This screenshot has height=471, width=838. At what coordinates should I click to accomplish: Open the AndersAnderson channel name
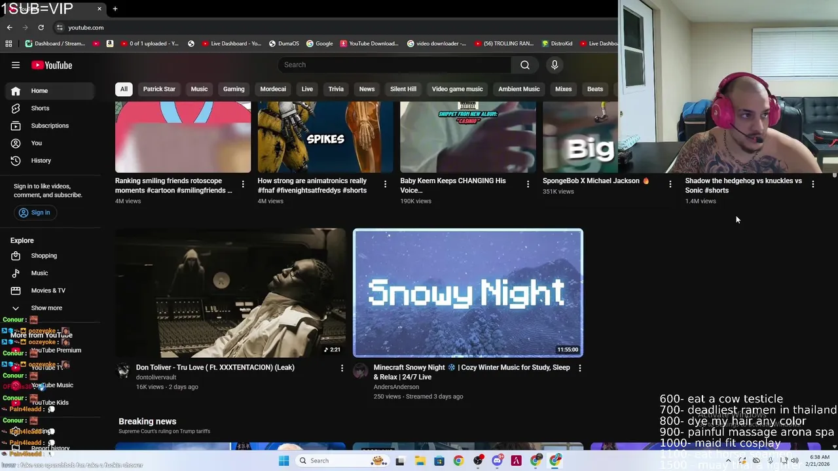tap(396, 387)
